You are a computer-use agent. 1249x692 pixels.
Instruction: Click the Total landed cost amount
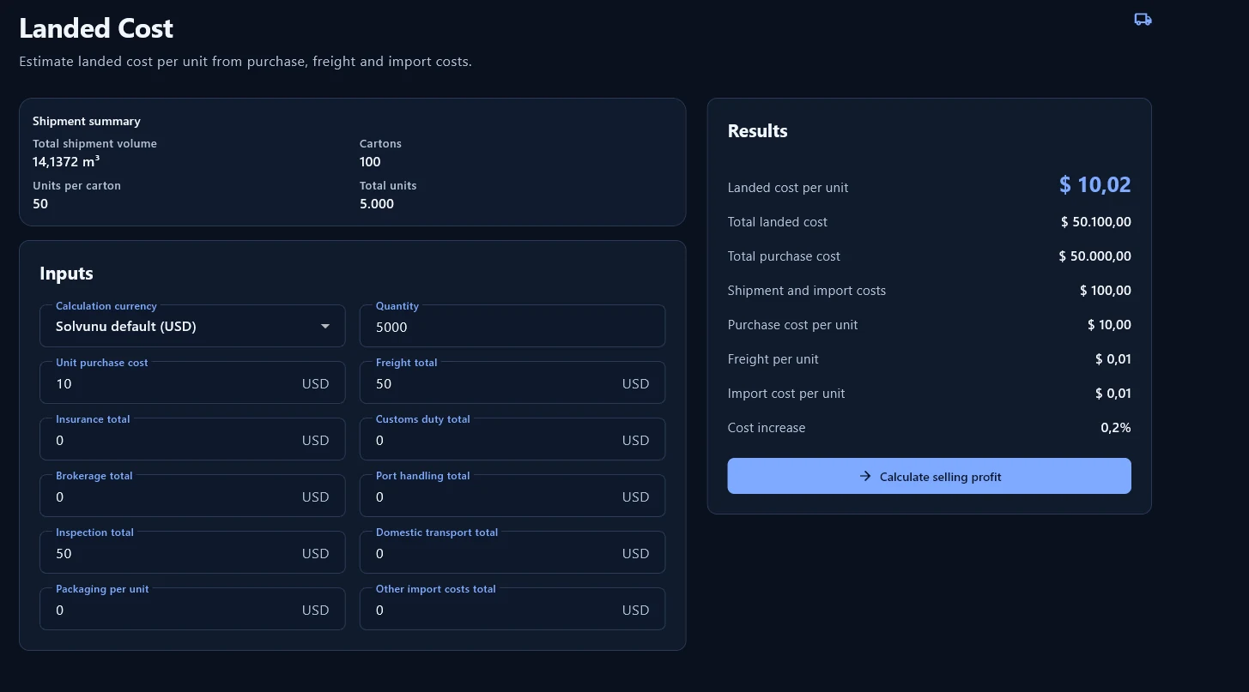(1096, 221)
